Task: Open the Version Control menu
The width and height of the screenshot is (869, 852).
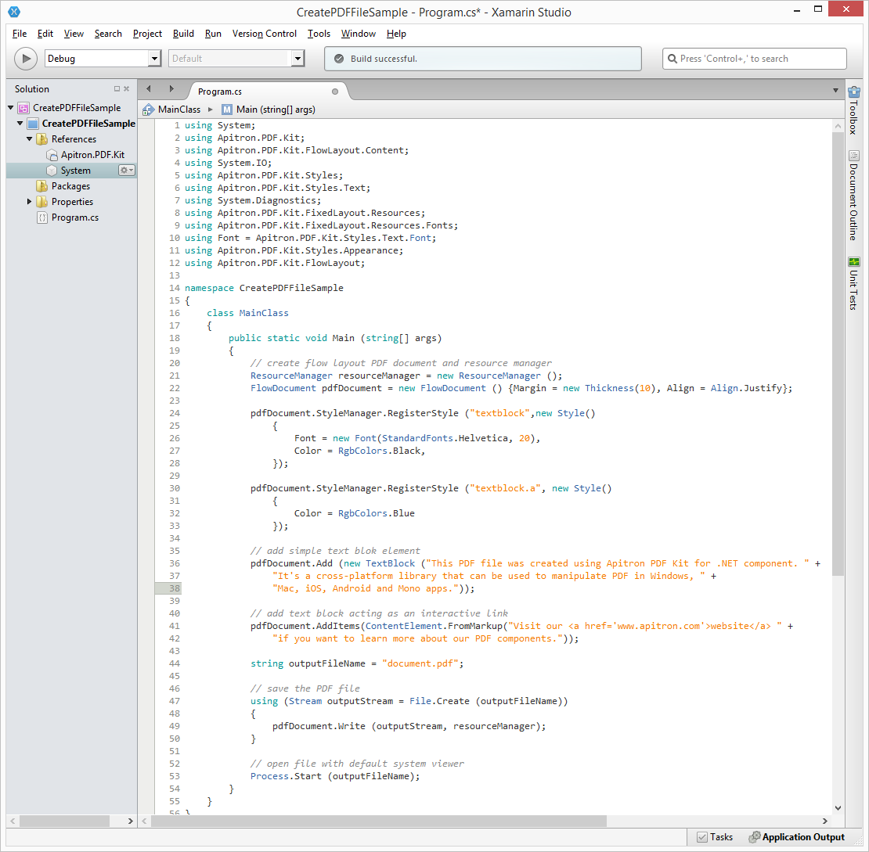Action: [x=265, y=34]
